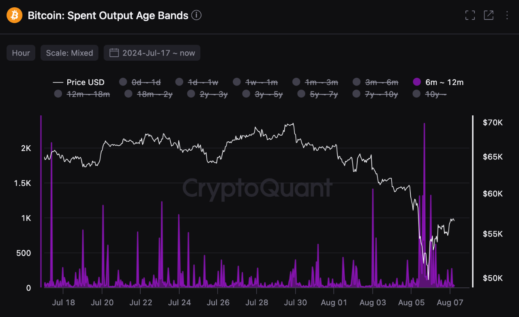Click the Price USD legend label
The height and width of the screenshot is (317, 519).
click(85, 82)
